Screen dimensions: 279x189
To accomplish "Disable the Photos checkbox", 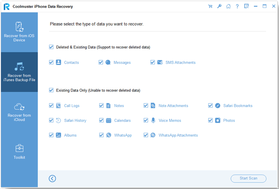I will click(x=210, y=120).
